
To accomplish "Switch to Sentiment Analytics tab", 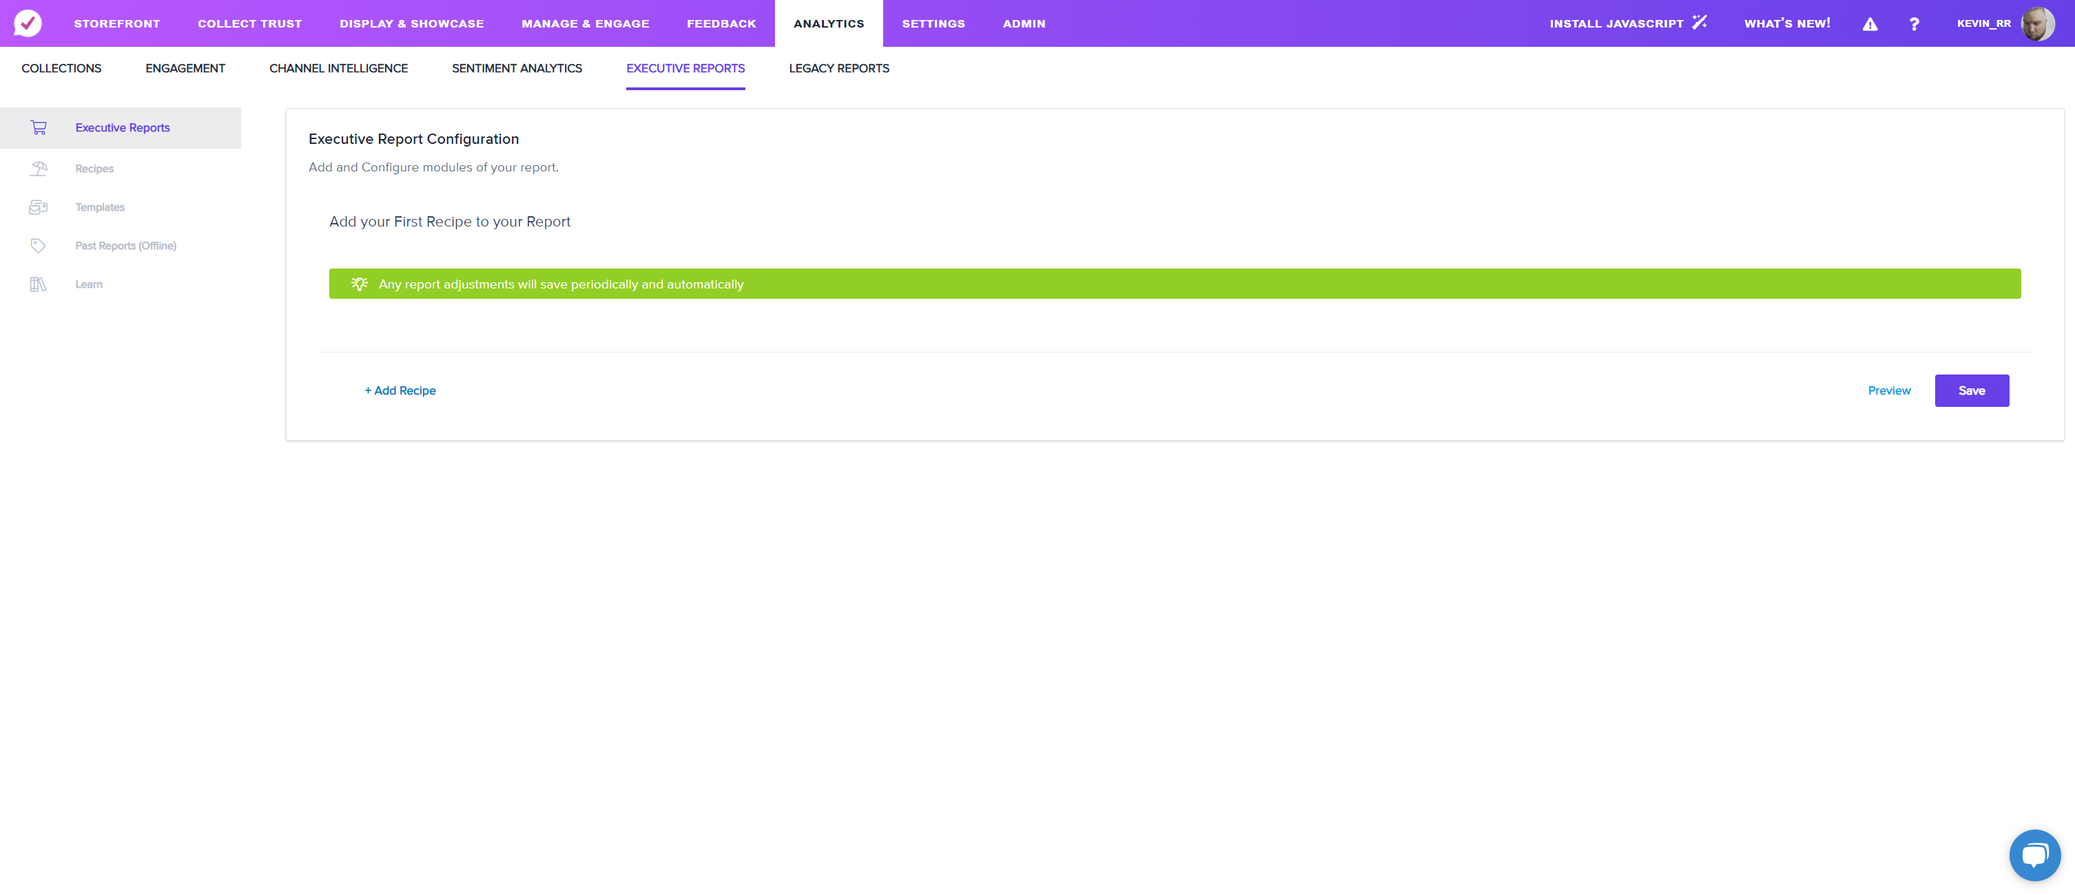I will coord(516,68).
